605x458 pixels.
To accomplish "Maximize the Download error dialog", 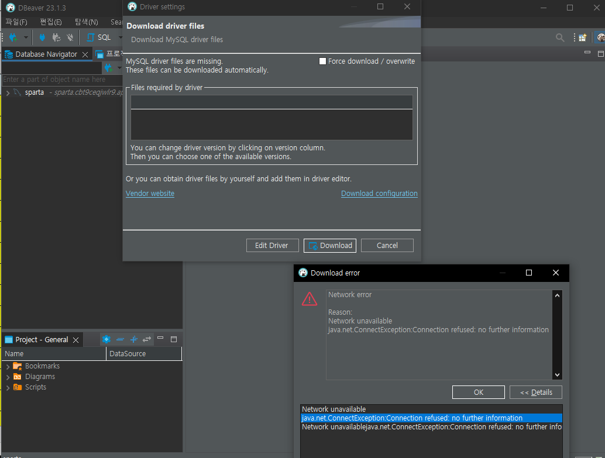I will [529, 273].
